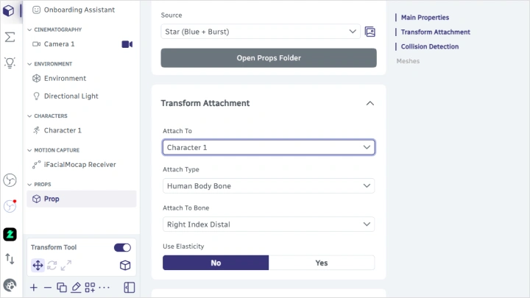Set Use Elasticity to No
The height and width of the screenshot is (298, 530).
click(x=216, y=263)
